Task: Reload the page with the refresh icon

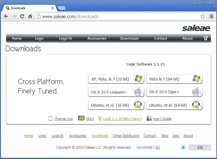Action: (22, 16)
